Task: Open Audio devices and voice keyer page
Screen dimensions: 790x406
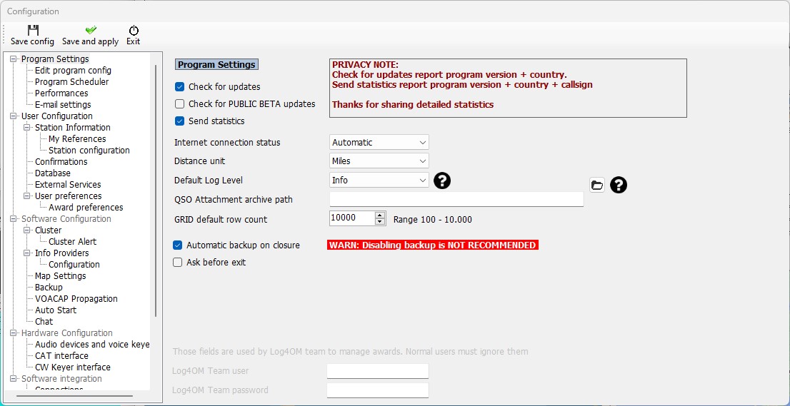Action: tap(92, 345)
